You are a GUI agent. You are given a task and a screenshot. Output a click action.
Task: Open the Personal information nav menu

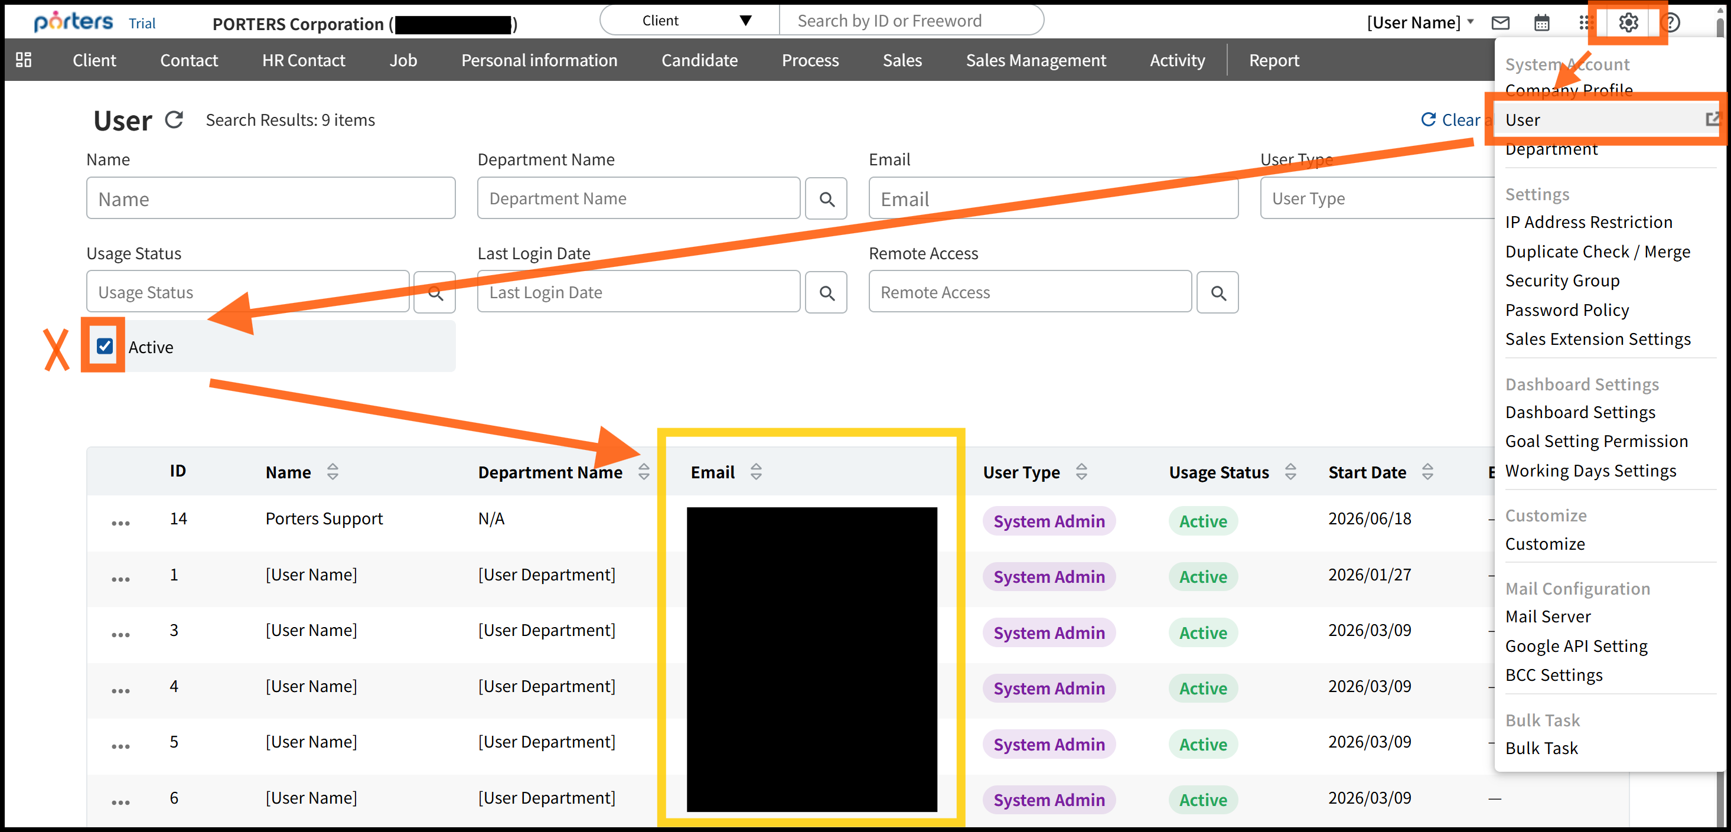pyautogui.click(x=539, y=60)
